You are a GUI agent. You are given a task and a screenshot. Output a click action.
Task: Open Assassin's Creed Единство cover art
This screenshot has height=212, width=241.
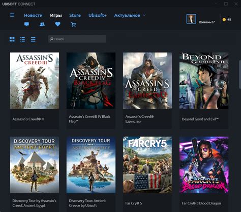click(147, 81)
